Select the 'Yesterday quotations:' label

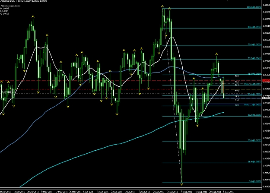click(10, 6)
